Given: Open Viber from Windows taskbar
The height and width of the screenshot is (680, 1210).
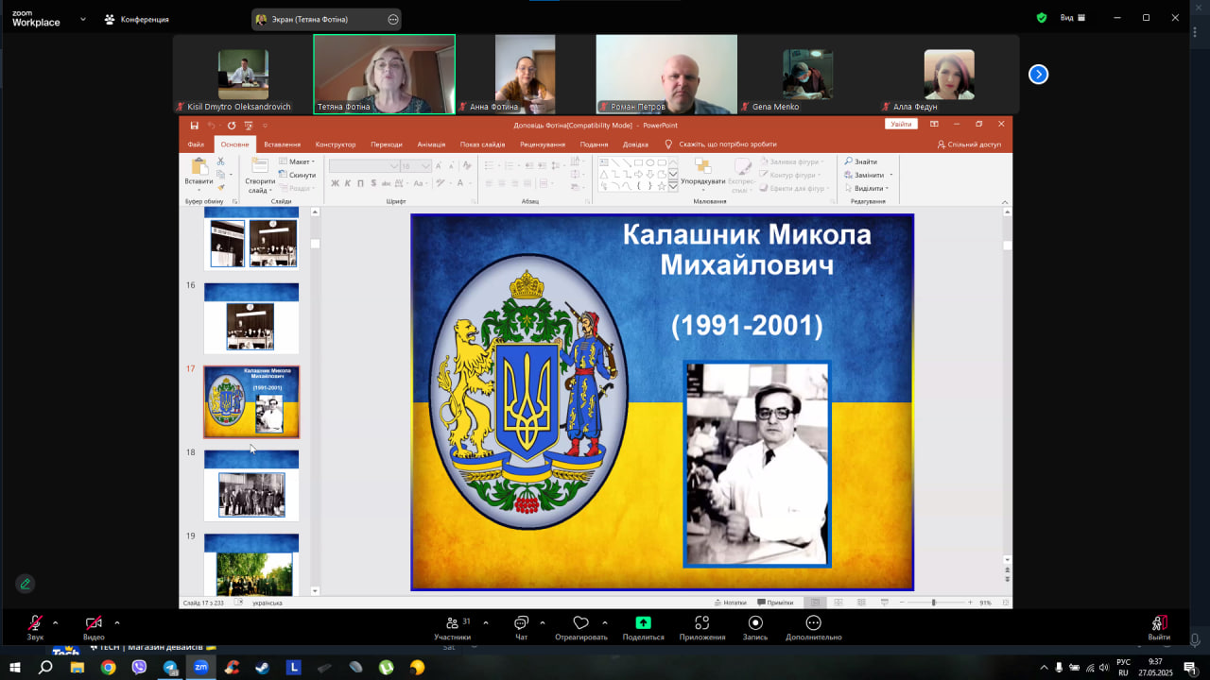Looking at the screenshot, I should 139,667.
